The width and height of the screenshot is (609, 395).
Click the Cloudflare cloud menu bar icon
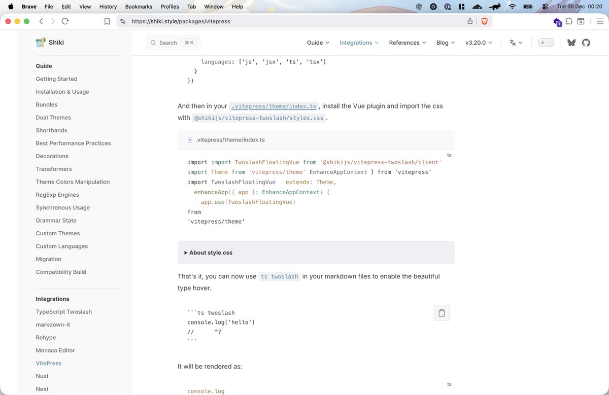477,7
